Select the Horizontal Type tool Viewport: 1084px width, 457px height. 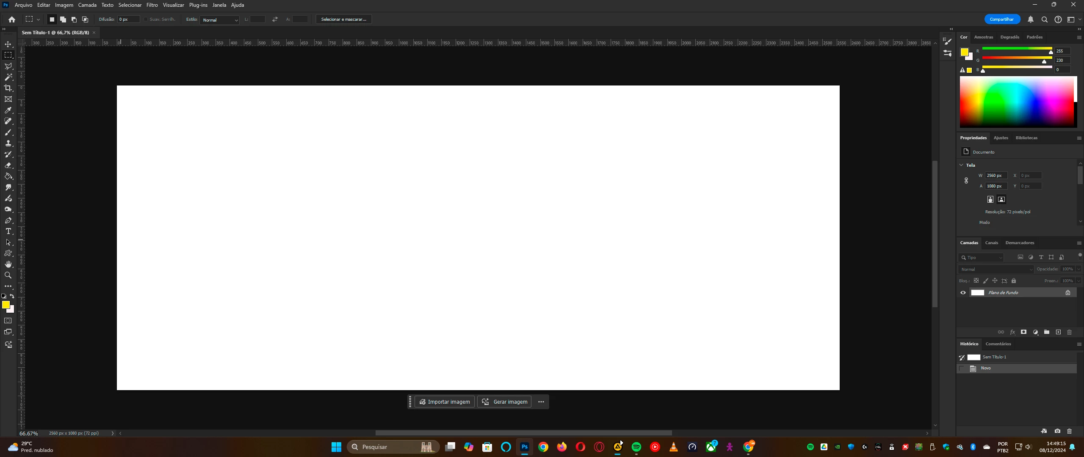click(8, 231)
